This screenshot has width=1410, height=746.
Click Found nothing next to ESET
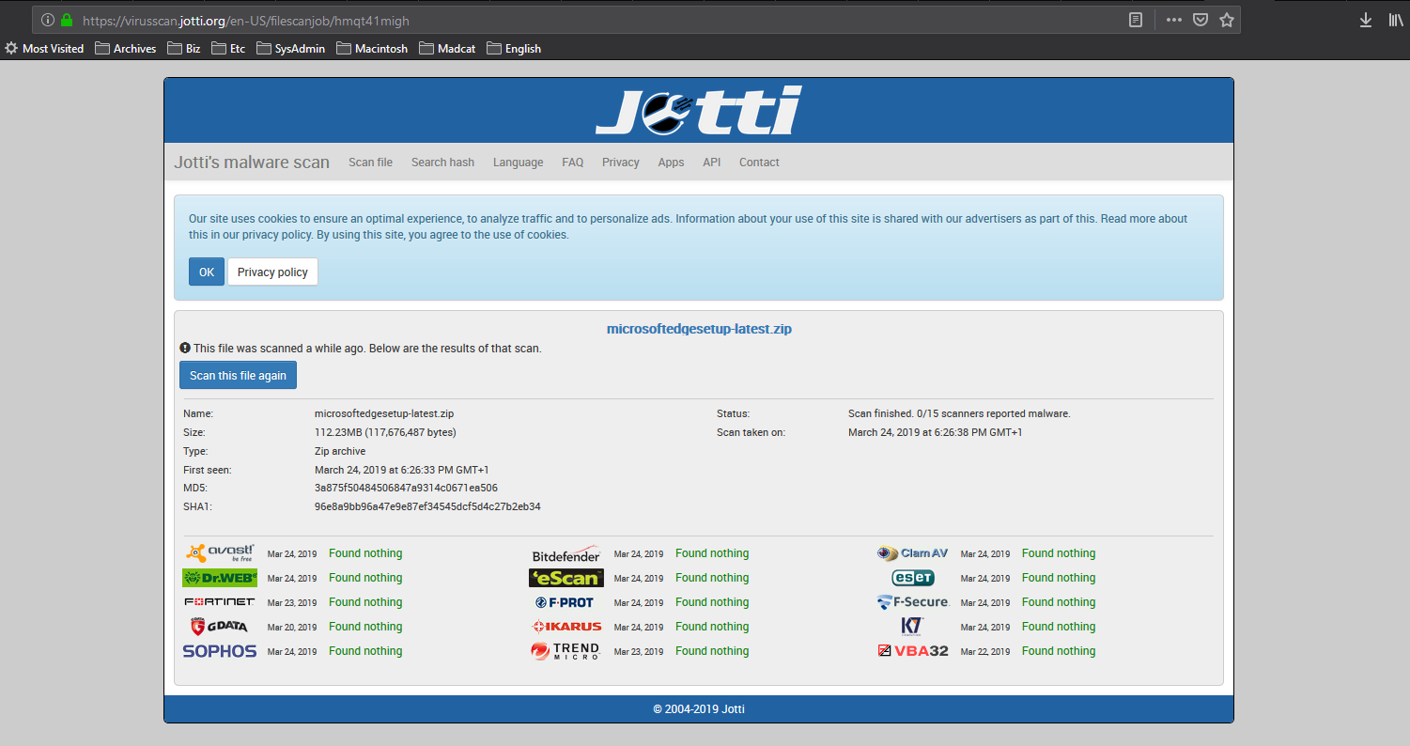click(x=1059, y=578)
